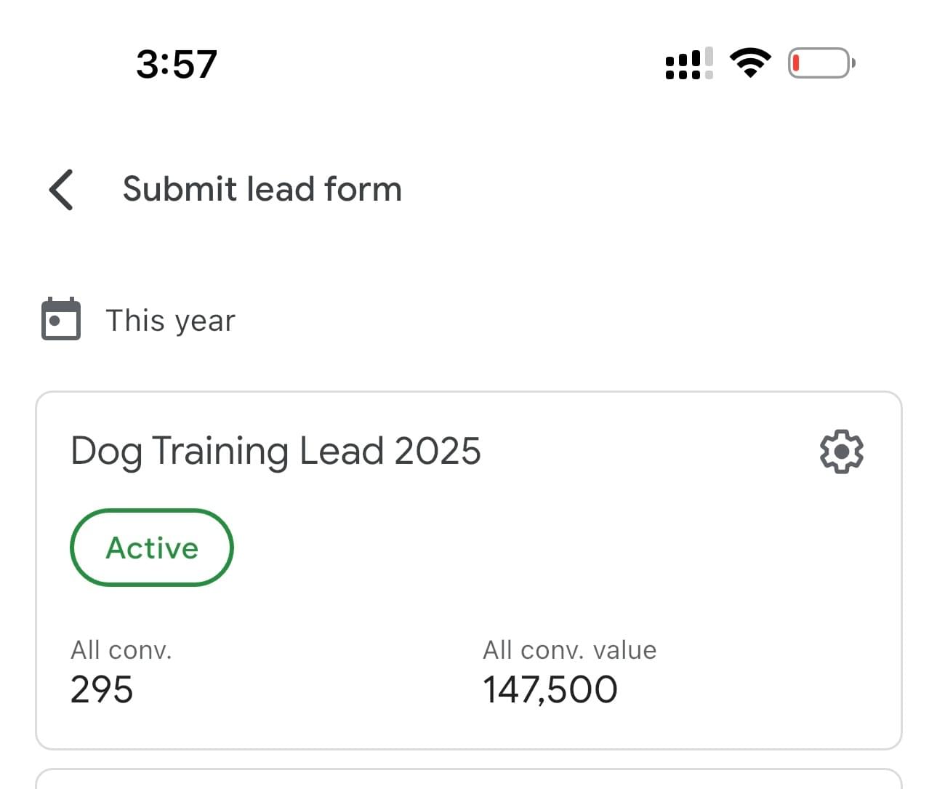Tap the cellular signal strength icon
Screen dimensions: 937x789
[689, 63]
